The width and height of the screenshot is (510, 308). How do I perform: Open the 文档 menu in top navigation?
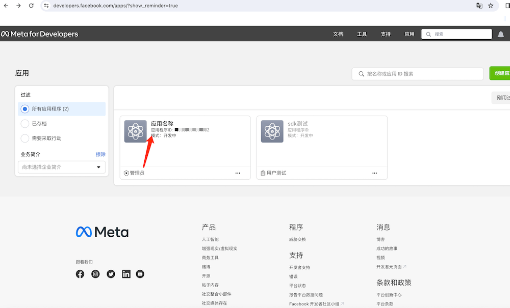click(x=338, y=34)
